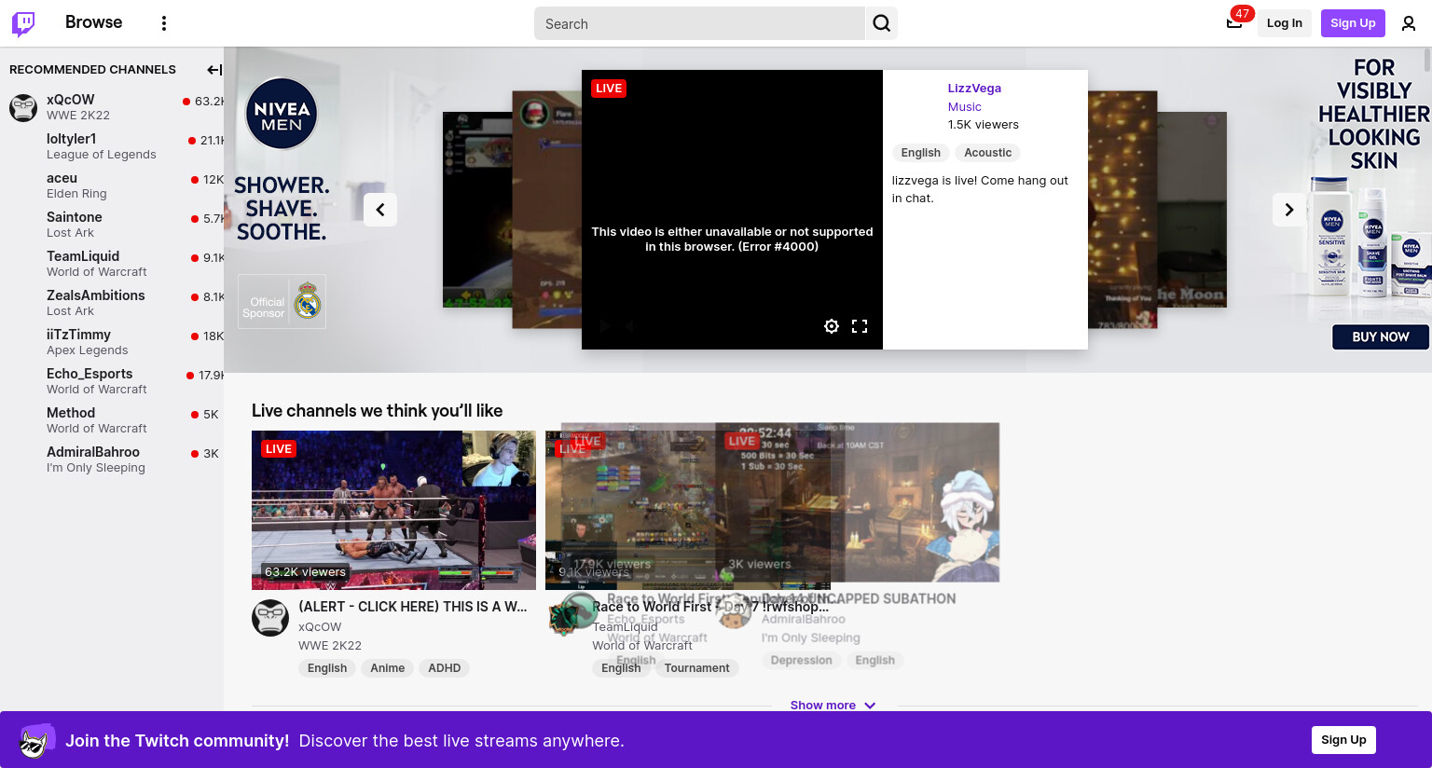Image resolution: width=1432 pixels, height=768 pixels.
Task: Open the user account icon menu
Action: [x=1409, y=23]
